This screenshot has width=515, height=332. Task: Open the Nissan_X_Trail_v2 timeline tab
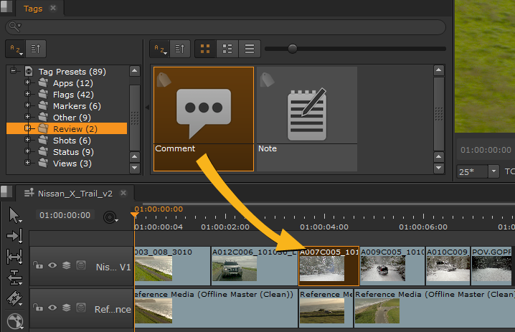tap(74, 193)
